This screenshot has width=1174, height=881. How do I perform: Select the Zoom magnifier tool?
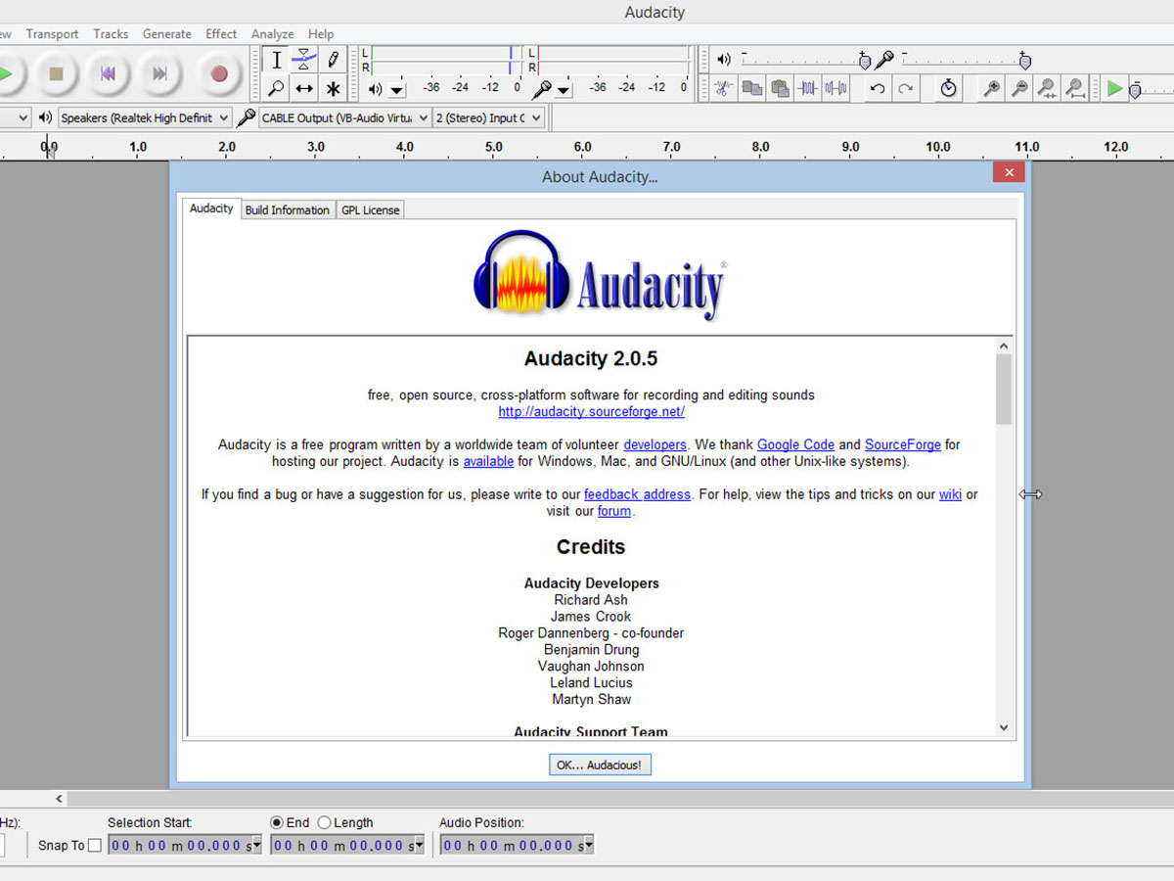click(277, 88)
